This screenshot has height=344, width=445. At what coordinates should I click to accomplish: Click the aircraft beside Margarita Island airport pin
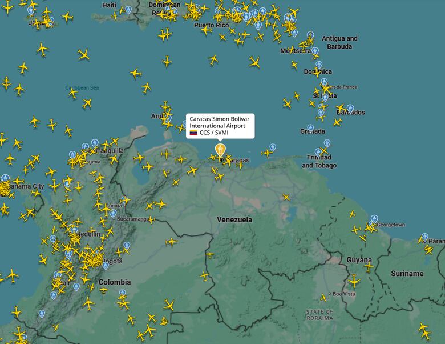coord(267,153)
